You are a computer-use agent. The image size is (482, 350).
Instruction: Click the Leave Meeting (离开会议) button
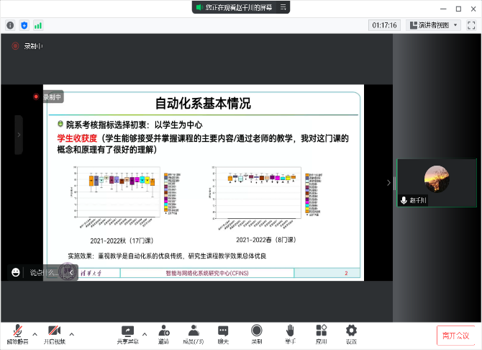tap(455, 336)
